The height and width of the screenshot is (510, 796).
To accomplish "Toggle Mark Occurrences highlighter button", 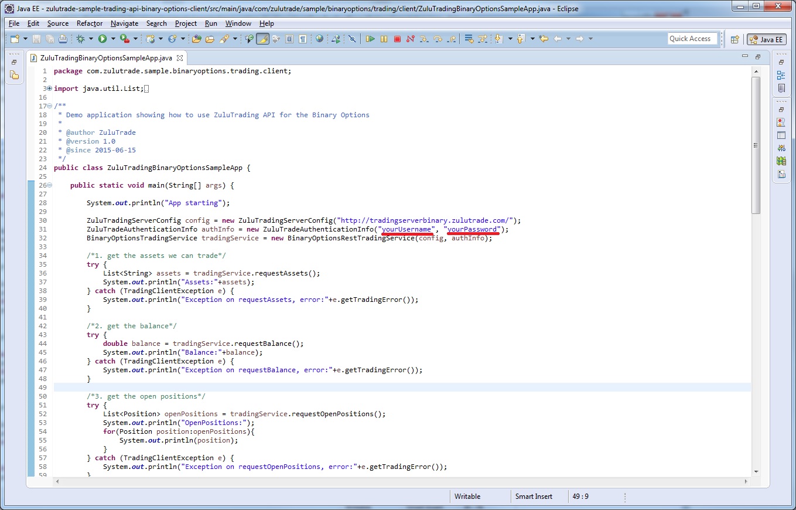I will [263, 39].
